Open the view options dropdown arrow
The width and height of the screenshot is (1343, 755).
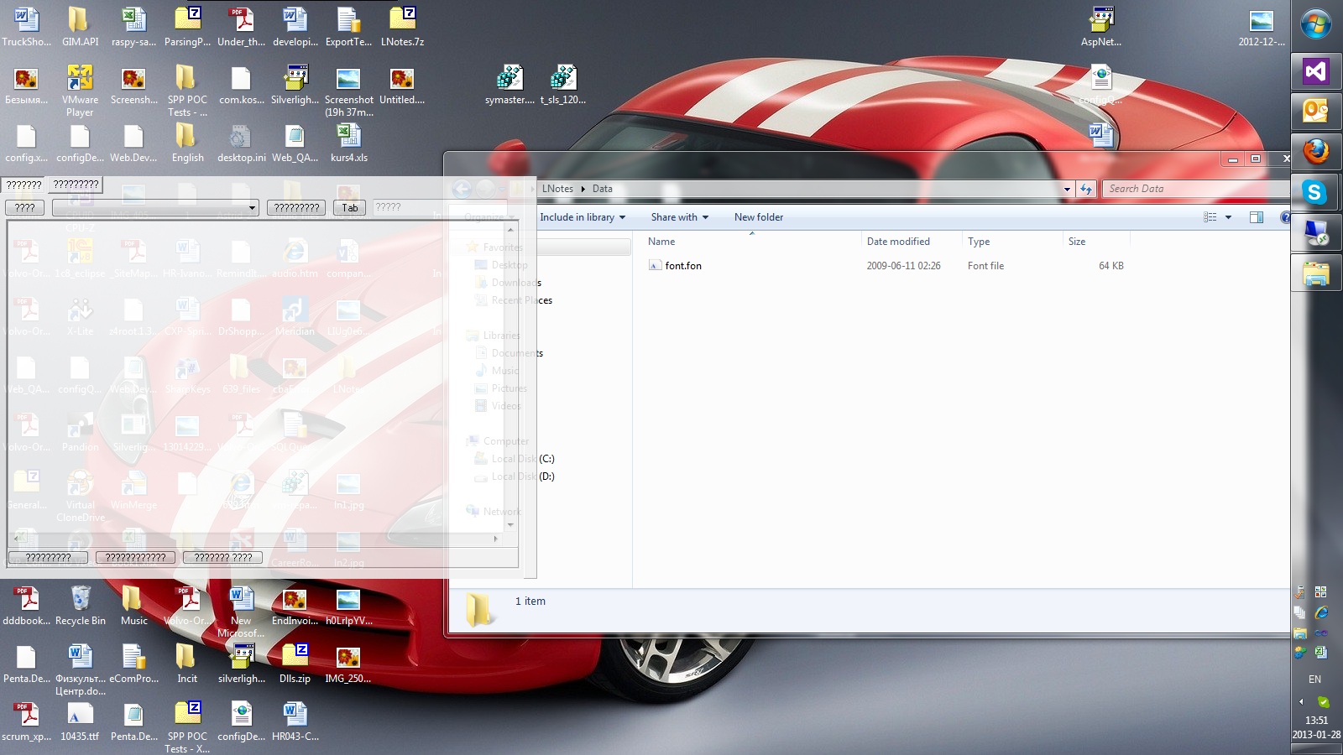(x=1228, y=217)
